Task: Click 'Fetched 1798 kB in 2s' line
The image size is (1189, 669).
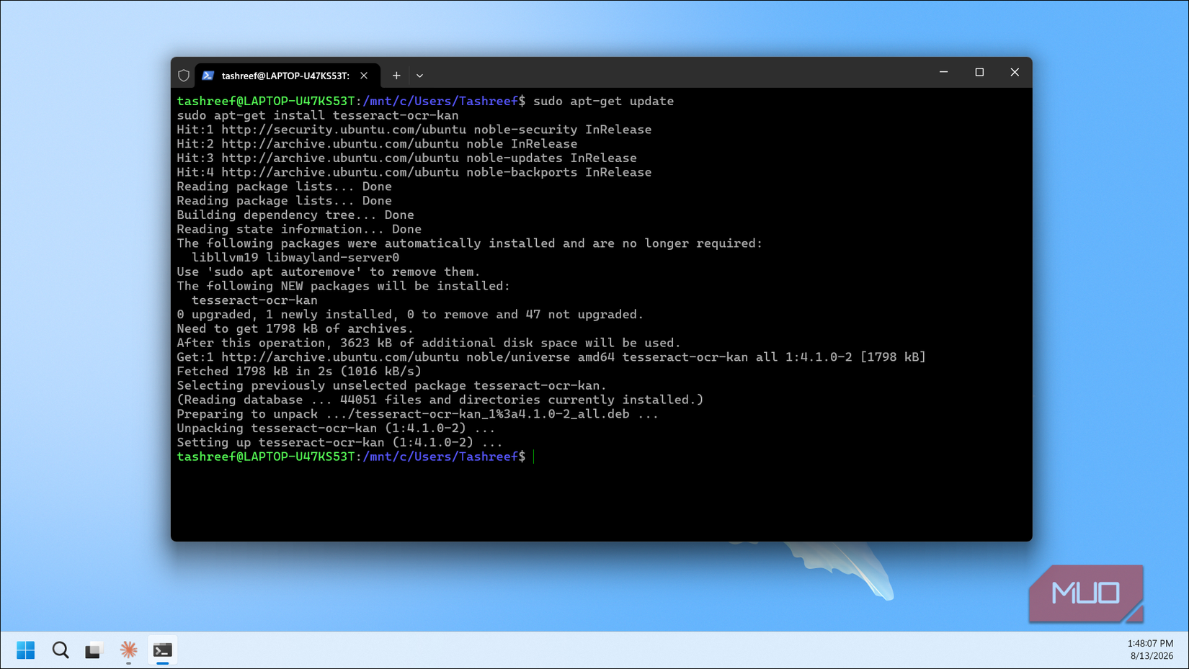Action: click(299, 371)
